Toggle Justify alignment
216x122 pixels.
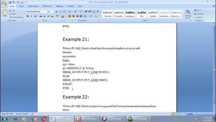tap(81, 16)
